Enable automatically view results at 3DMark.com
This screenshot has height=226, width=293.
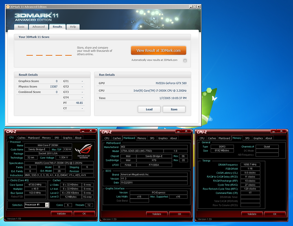[x=185, y=60]
